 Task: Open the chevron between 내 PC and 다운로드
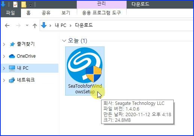coord(70,25)
